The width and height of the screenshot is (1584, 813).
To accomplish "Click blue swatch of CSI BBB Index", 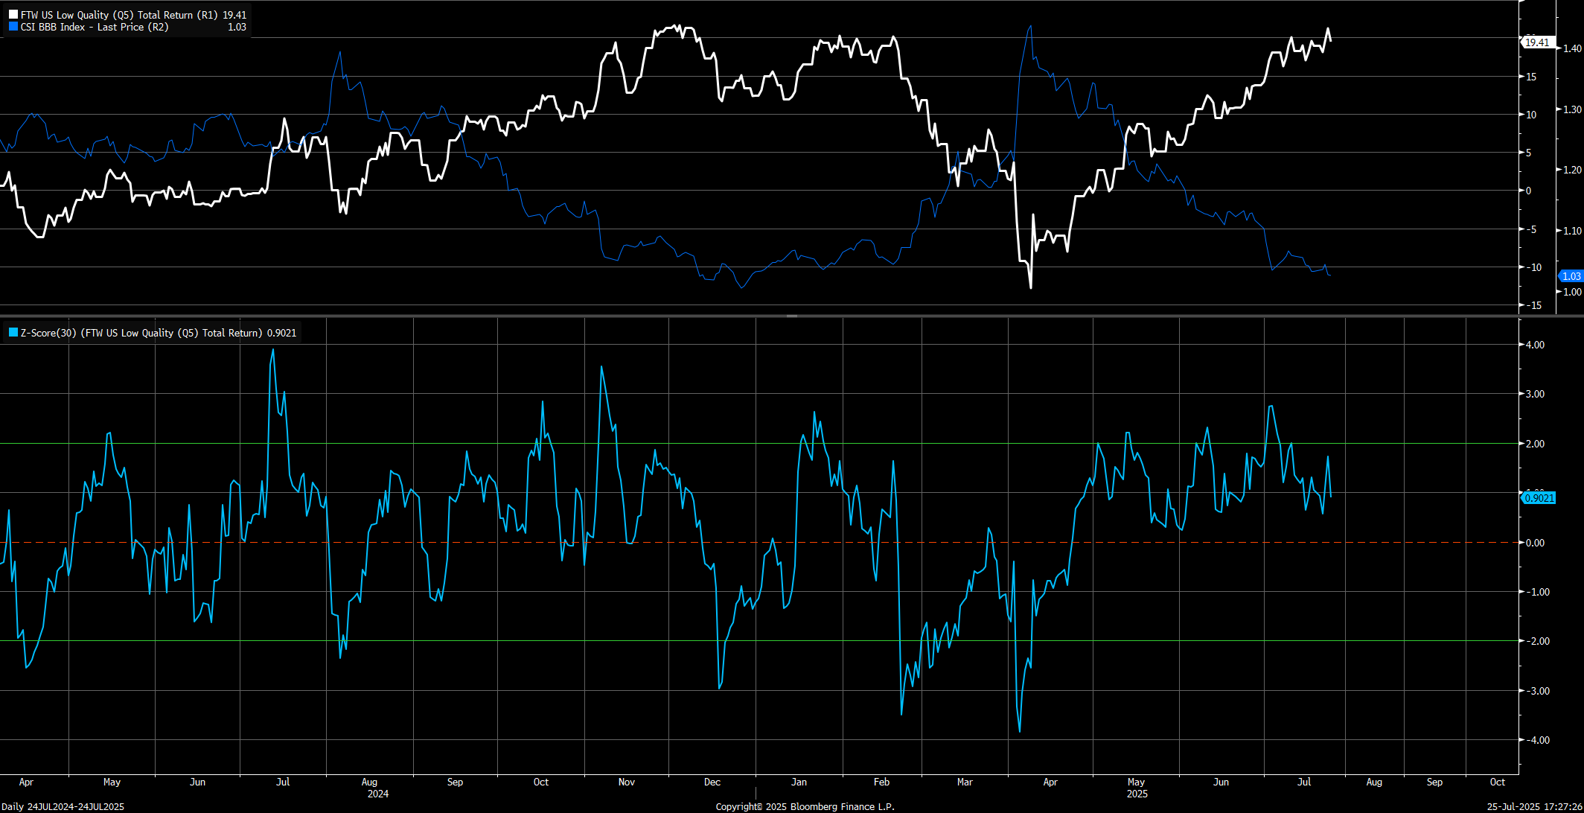I will click(x=13, y=27).
